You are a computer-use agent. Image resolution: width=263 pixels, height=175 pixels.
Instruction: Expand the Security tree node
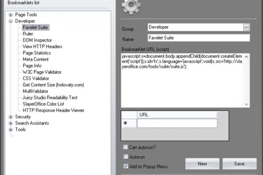(x=11, y=117)
